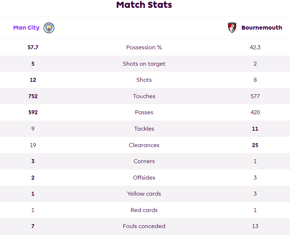Click the Manchester City crest icon

[x=49, y=28]
